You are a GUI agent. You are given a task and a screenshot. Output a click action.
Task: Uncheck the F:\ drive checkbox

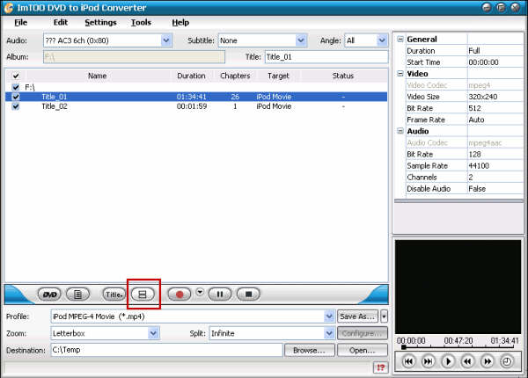[16, 87]
